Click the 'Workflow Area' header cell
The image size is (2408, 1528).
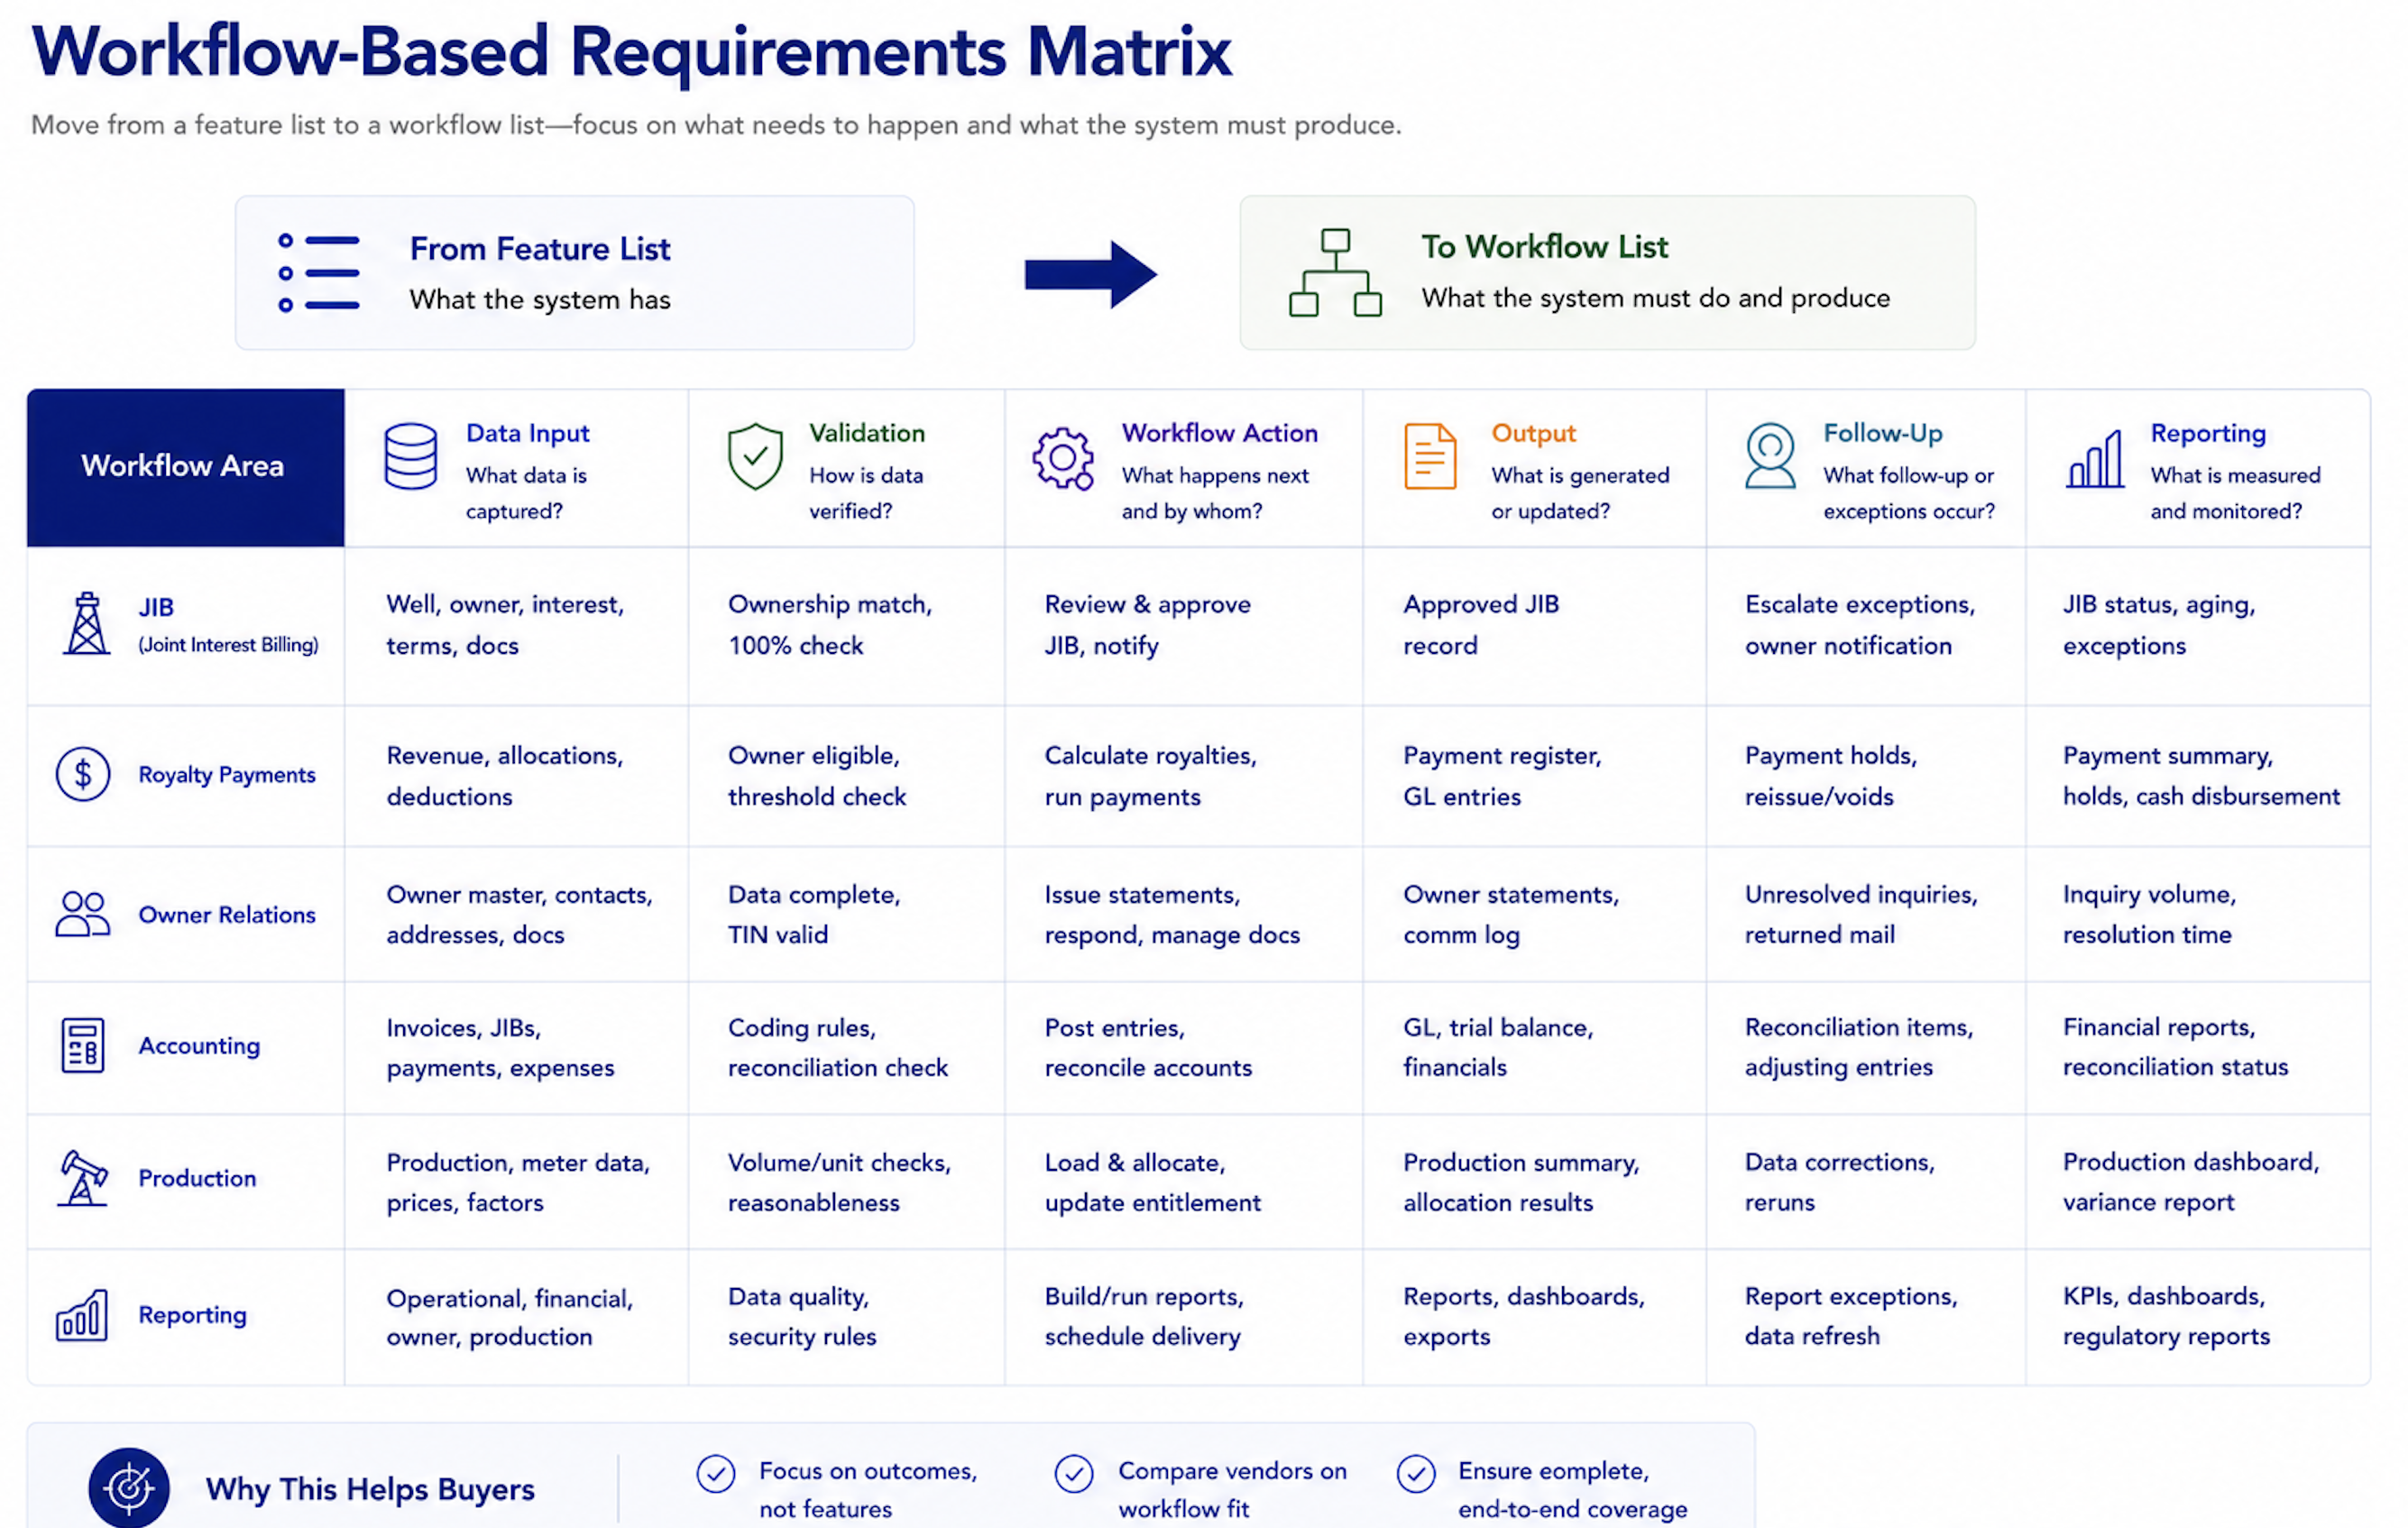[x=186, y=467]
